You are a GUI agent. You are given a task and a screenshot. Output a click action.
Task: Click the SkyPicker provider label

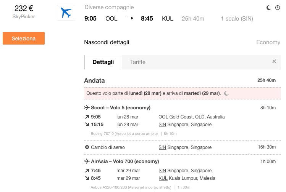point(24,16)
